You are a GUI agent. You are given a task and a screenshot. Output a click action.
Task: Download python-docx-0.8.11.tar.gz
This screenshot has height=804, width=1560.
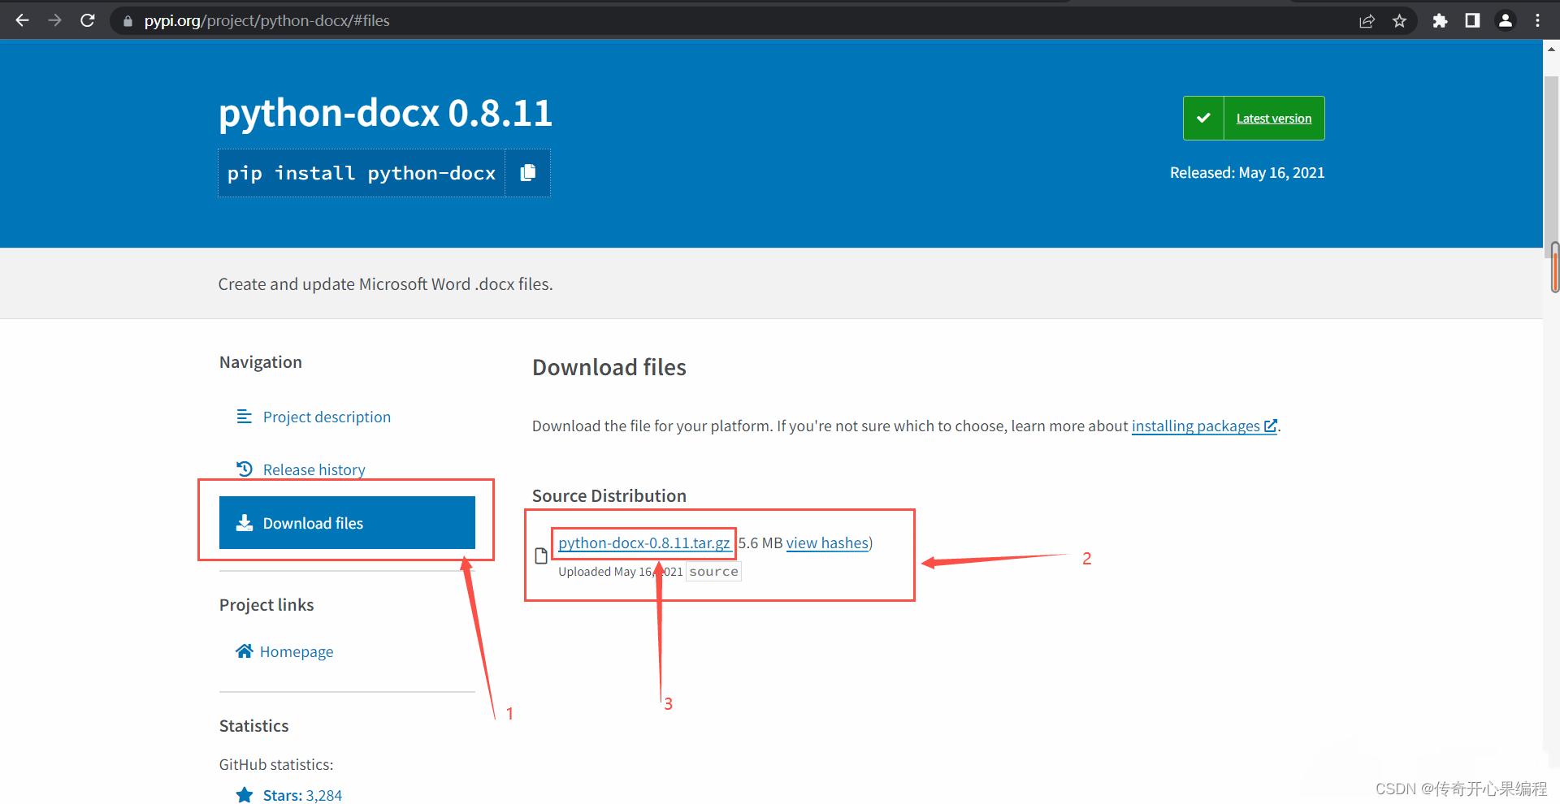pos(643,542)
